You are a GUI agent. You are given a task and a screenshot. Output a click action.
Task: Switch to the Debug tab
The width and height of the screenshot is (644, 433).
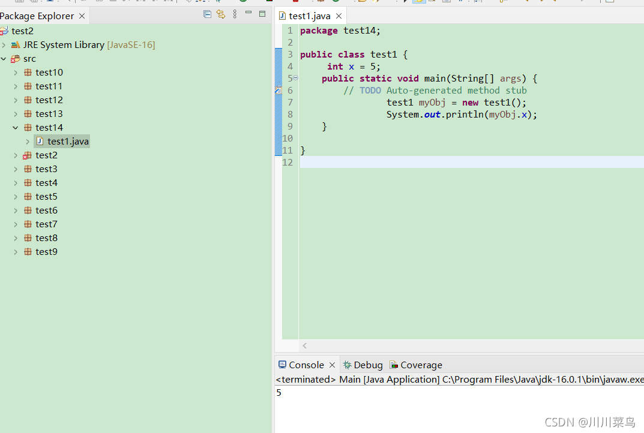[x=363, y=365]
